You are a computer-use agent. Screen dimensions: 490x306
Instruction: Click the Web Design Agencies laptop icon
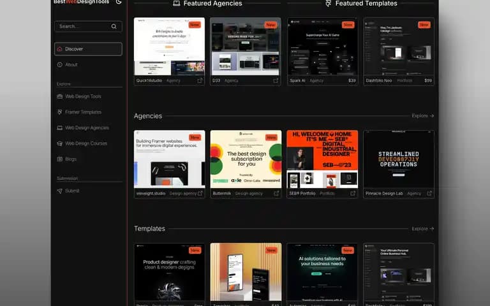click(60, 127)
